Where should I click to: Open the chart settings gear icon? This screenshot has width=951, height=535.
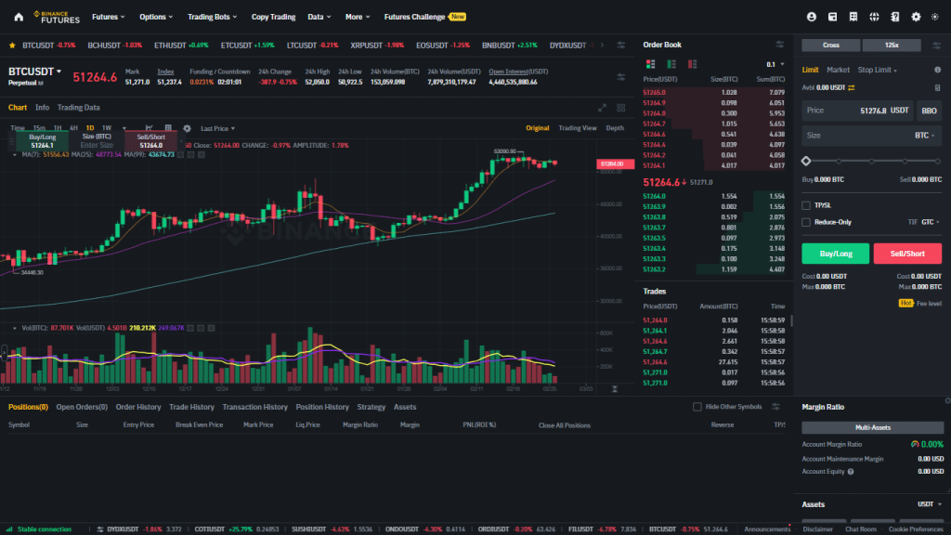[x=187, y=128]
